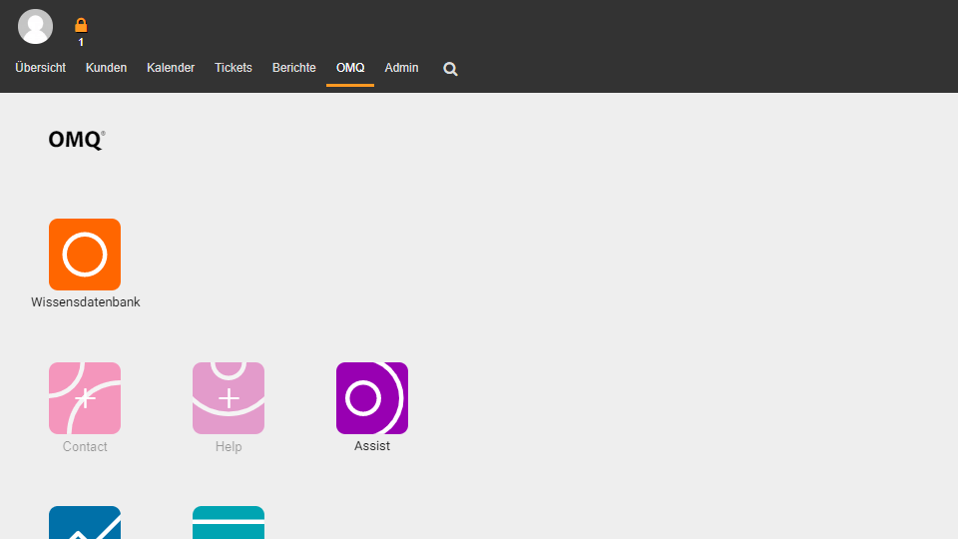Click the Help label text

click(x=229, y=447)
